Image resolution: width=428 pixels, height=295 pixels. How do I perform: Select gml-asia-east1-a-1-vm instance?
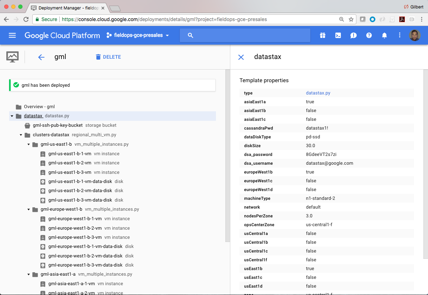(x=72, y=284)
